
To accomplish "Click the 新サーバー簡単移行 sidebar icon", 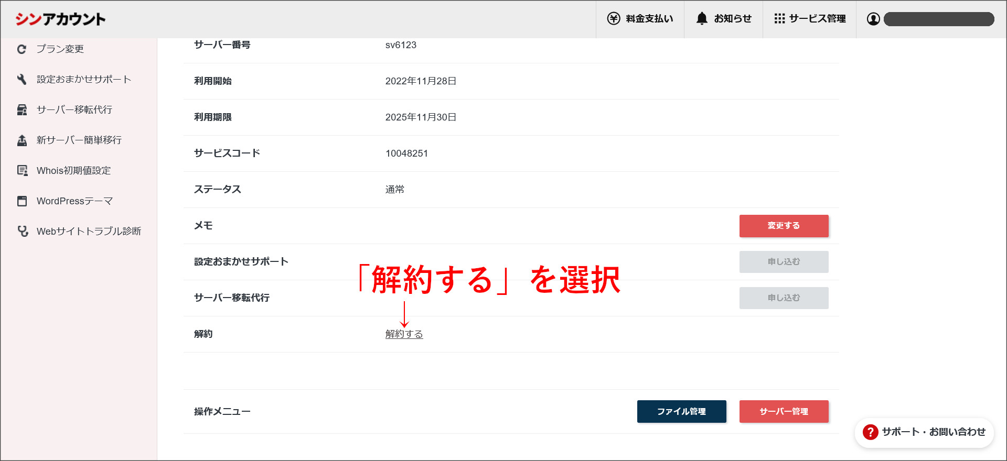I will (22, 140).
